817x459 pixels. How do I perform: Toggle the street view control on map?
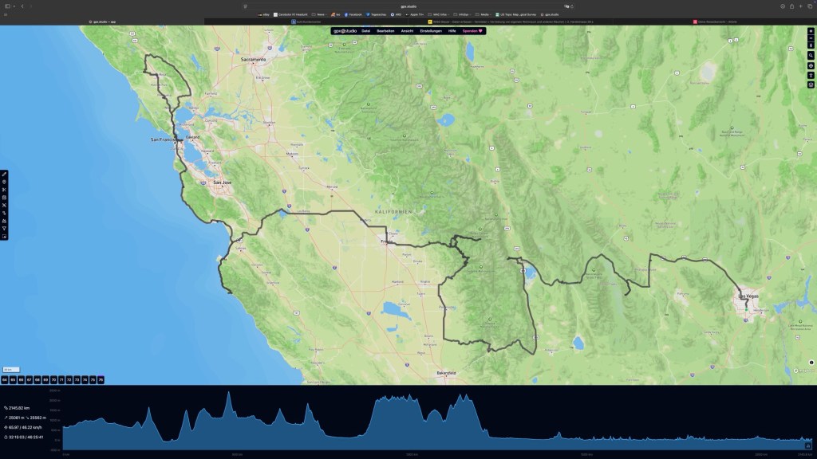[x=811, y=75]
